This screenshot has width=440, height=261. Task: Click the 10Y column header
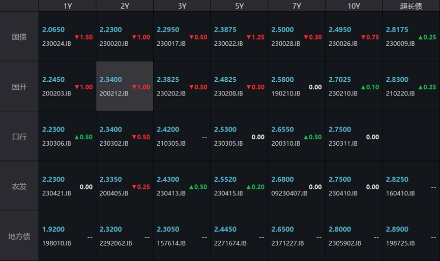click(354, 6)
